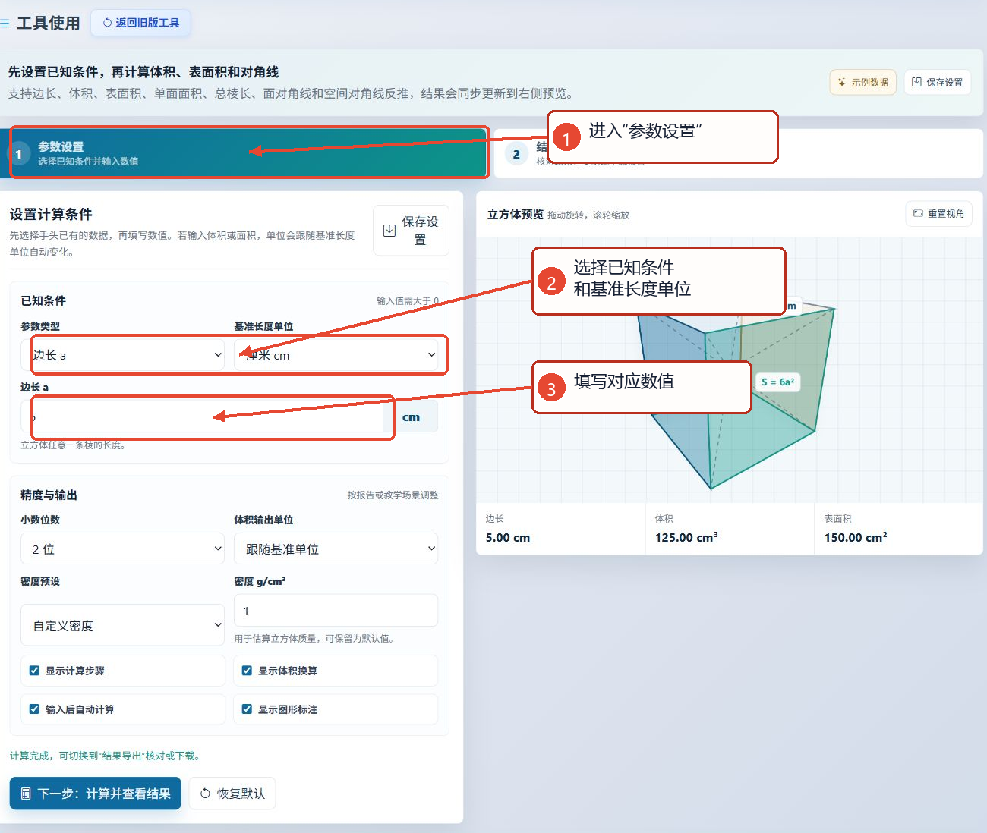
Task: Open the 密度预设 dropdown showing 自定义密度
Action: coord(123,625)
